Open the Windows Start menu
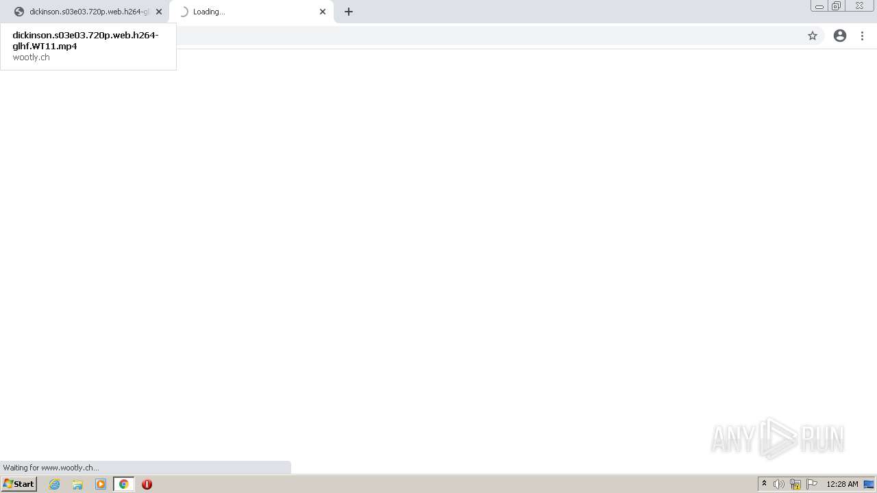Image resolution: width=877 pixels, height=493 pixels. click(18, 484)
